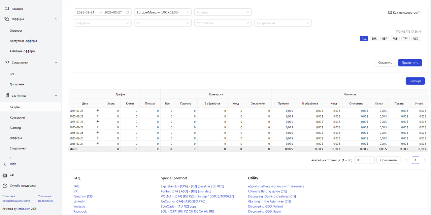Click the book icon next to Как пользоваться?
This screenshot has height=215, width=431.
pos(390,13)
